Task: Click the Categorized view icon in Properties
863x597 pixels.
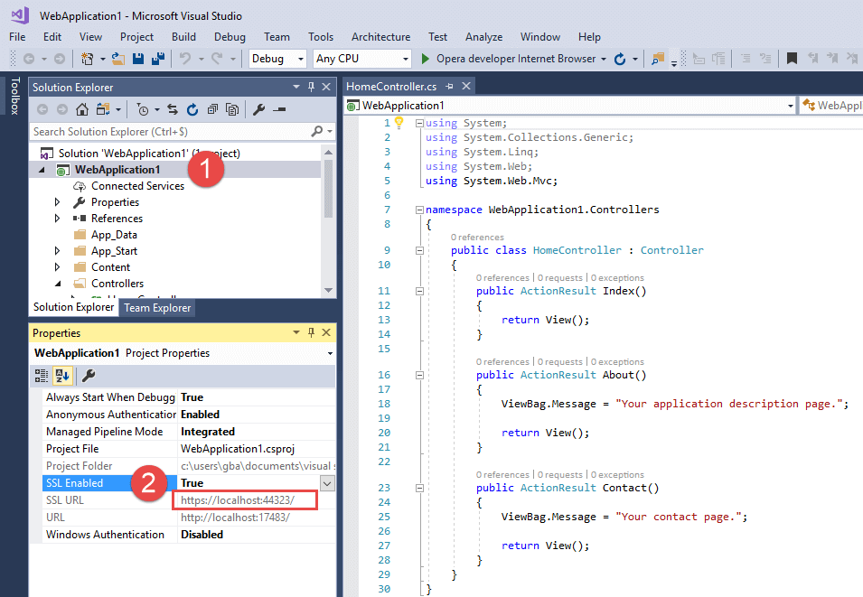Action: click(x=42, y=376)
